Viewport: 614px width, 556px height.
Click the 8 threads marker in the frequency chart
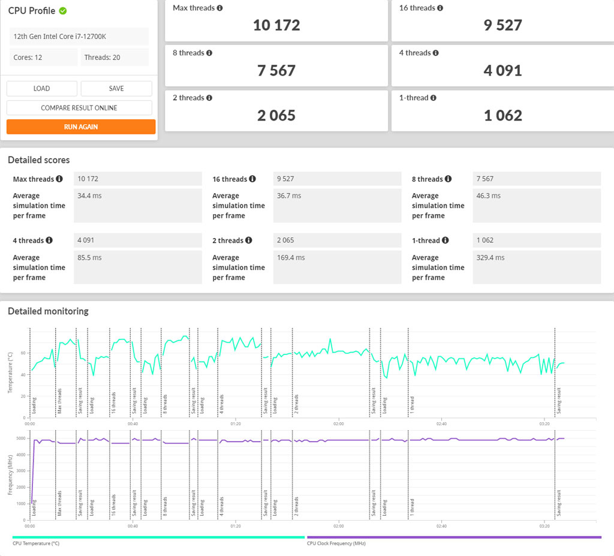(x=165, y=506)
